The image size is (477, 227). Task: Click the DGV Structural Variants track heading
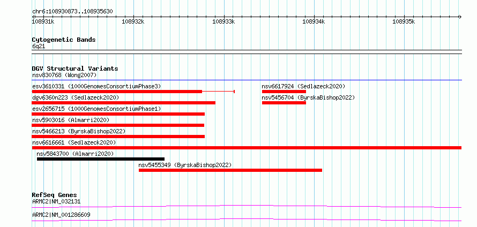[x=75, y=69]
